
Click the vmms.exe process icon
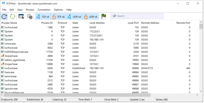pyautogui.click(x=3, y=44)
